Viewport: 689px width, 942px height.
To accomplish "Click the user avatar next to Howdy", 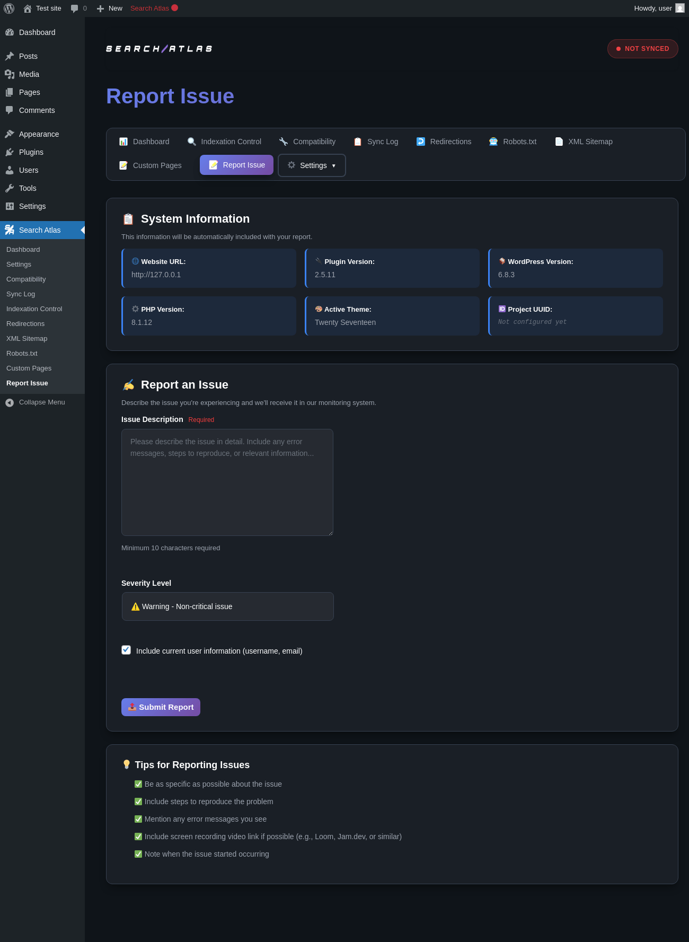I will [x=680, y=8].
